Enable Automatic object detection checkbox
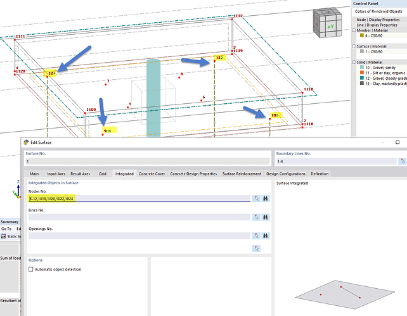407x316 pixels. 32,269
